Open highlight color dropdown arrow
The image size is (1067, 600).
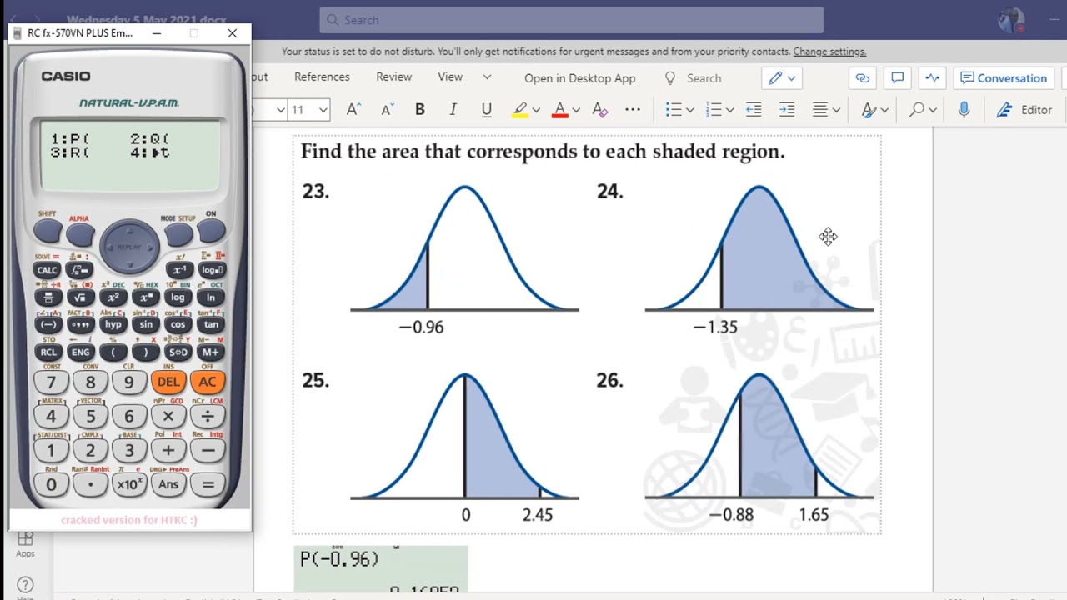pos(536,110)
